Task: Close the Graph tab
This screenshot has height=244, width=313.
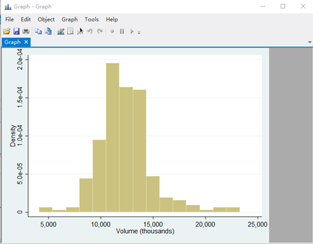Action: (26, 42)
